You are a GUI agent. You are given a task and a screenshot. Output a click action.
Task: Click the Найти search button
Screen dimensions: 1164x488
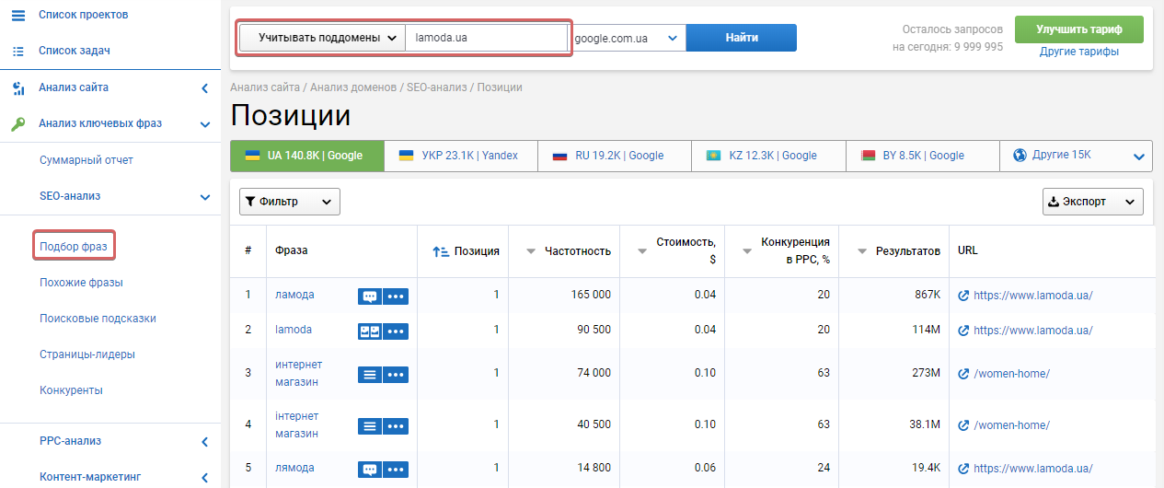(x=742, y=38)
